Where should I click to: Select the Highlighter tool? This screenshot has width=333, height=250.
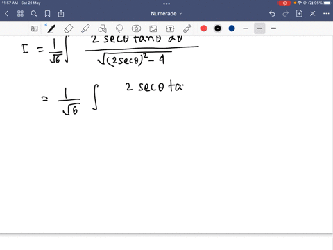(x=85, y=28)
